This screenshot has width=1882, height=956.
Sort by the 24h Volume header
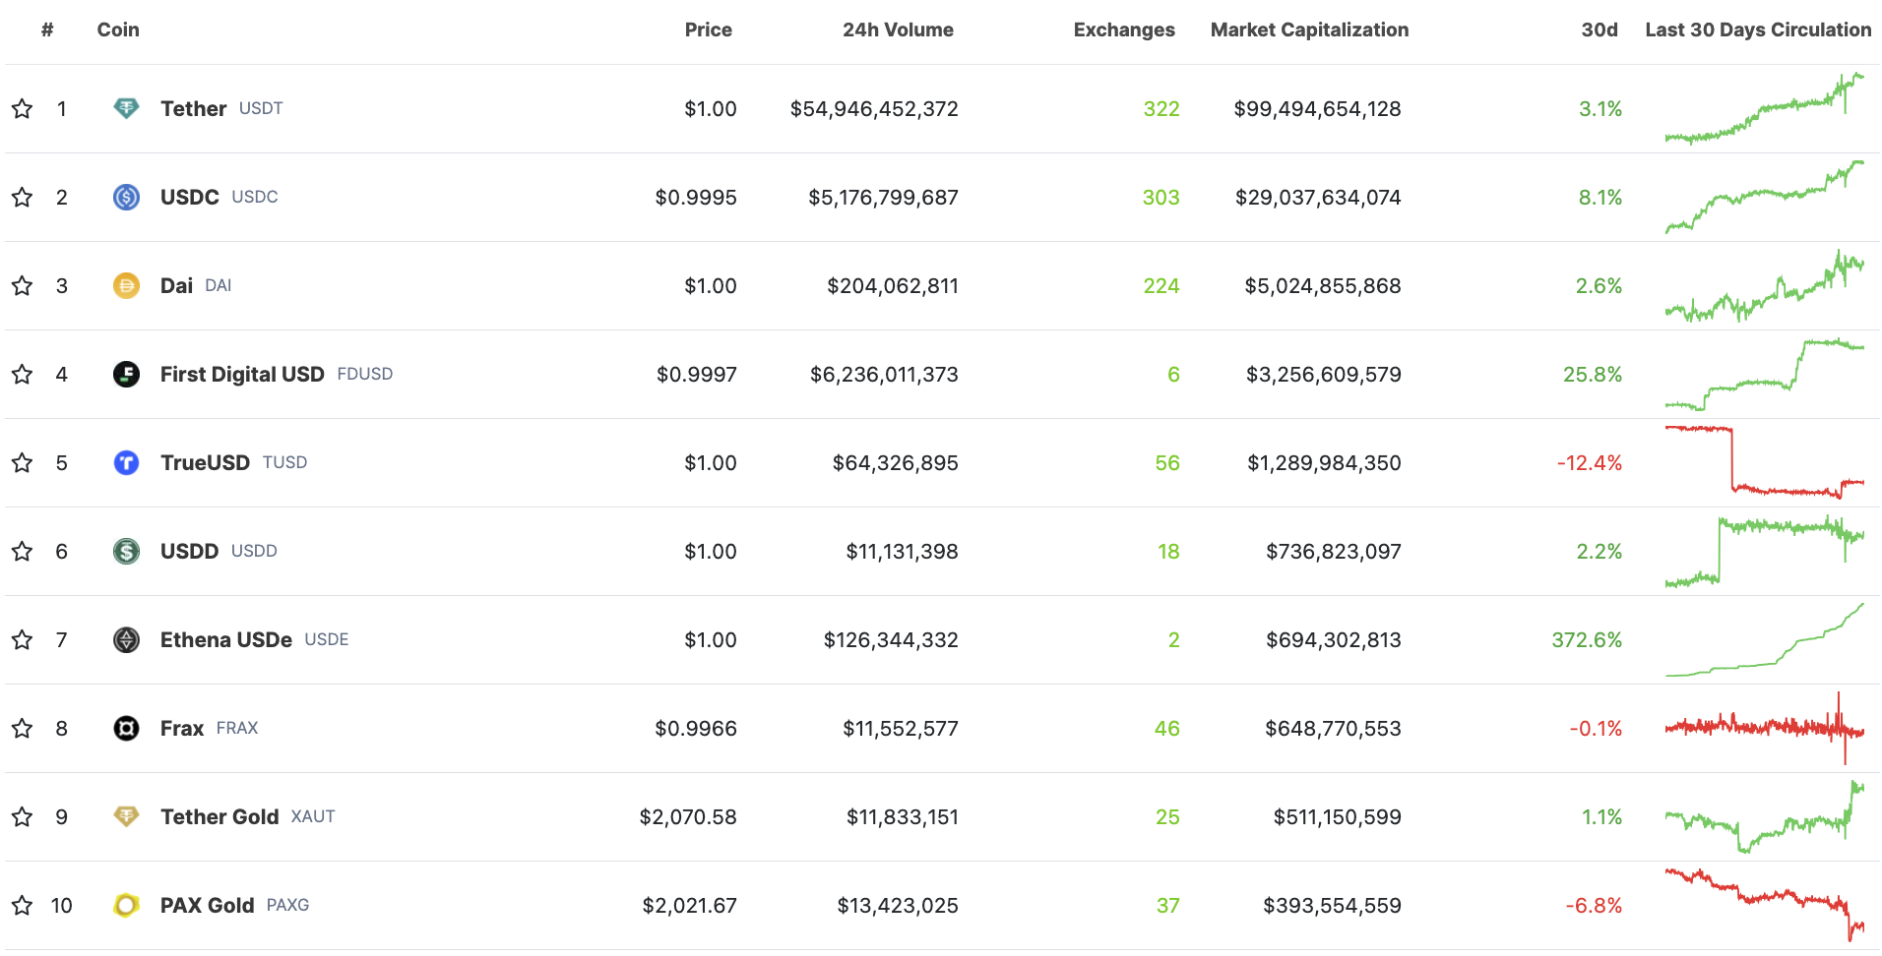click(x=898, y=30)
